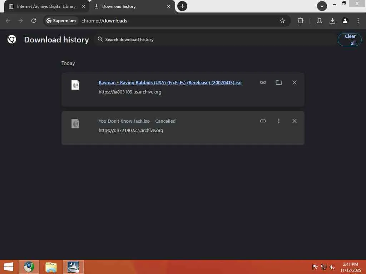
Task: Bookmark this page with the star icon
Action: 282,21
